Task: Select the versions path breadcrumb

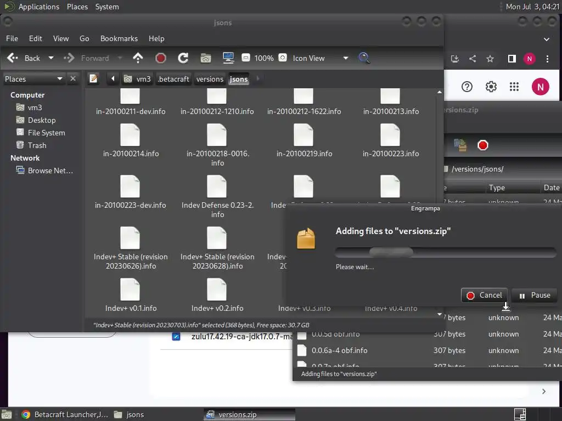Action: (x=210, y=79)
